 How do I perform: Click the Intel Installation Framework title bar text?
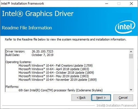[x=23, y=4]
